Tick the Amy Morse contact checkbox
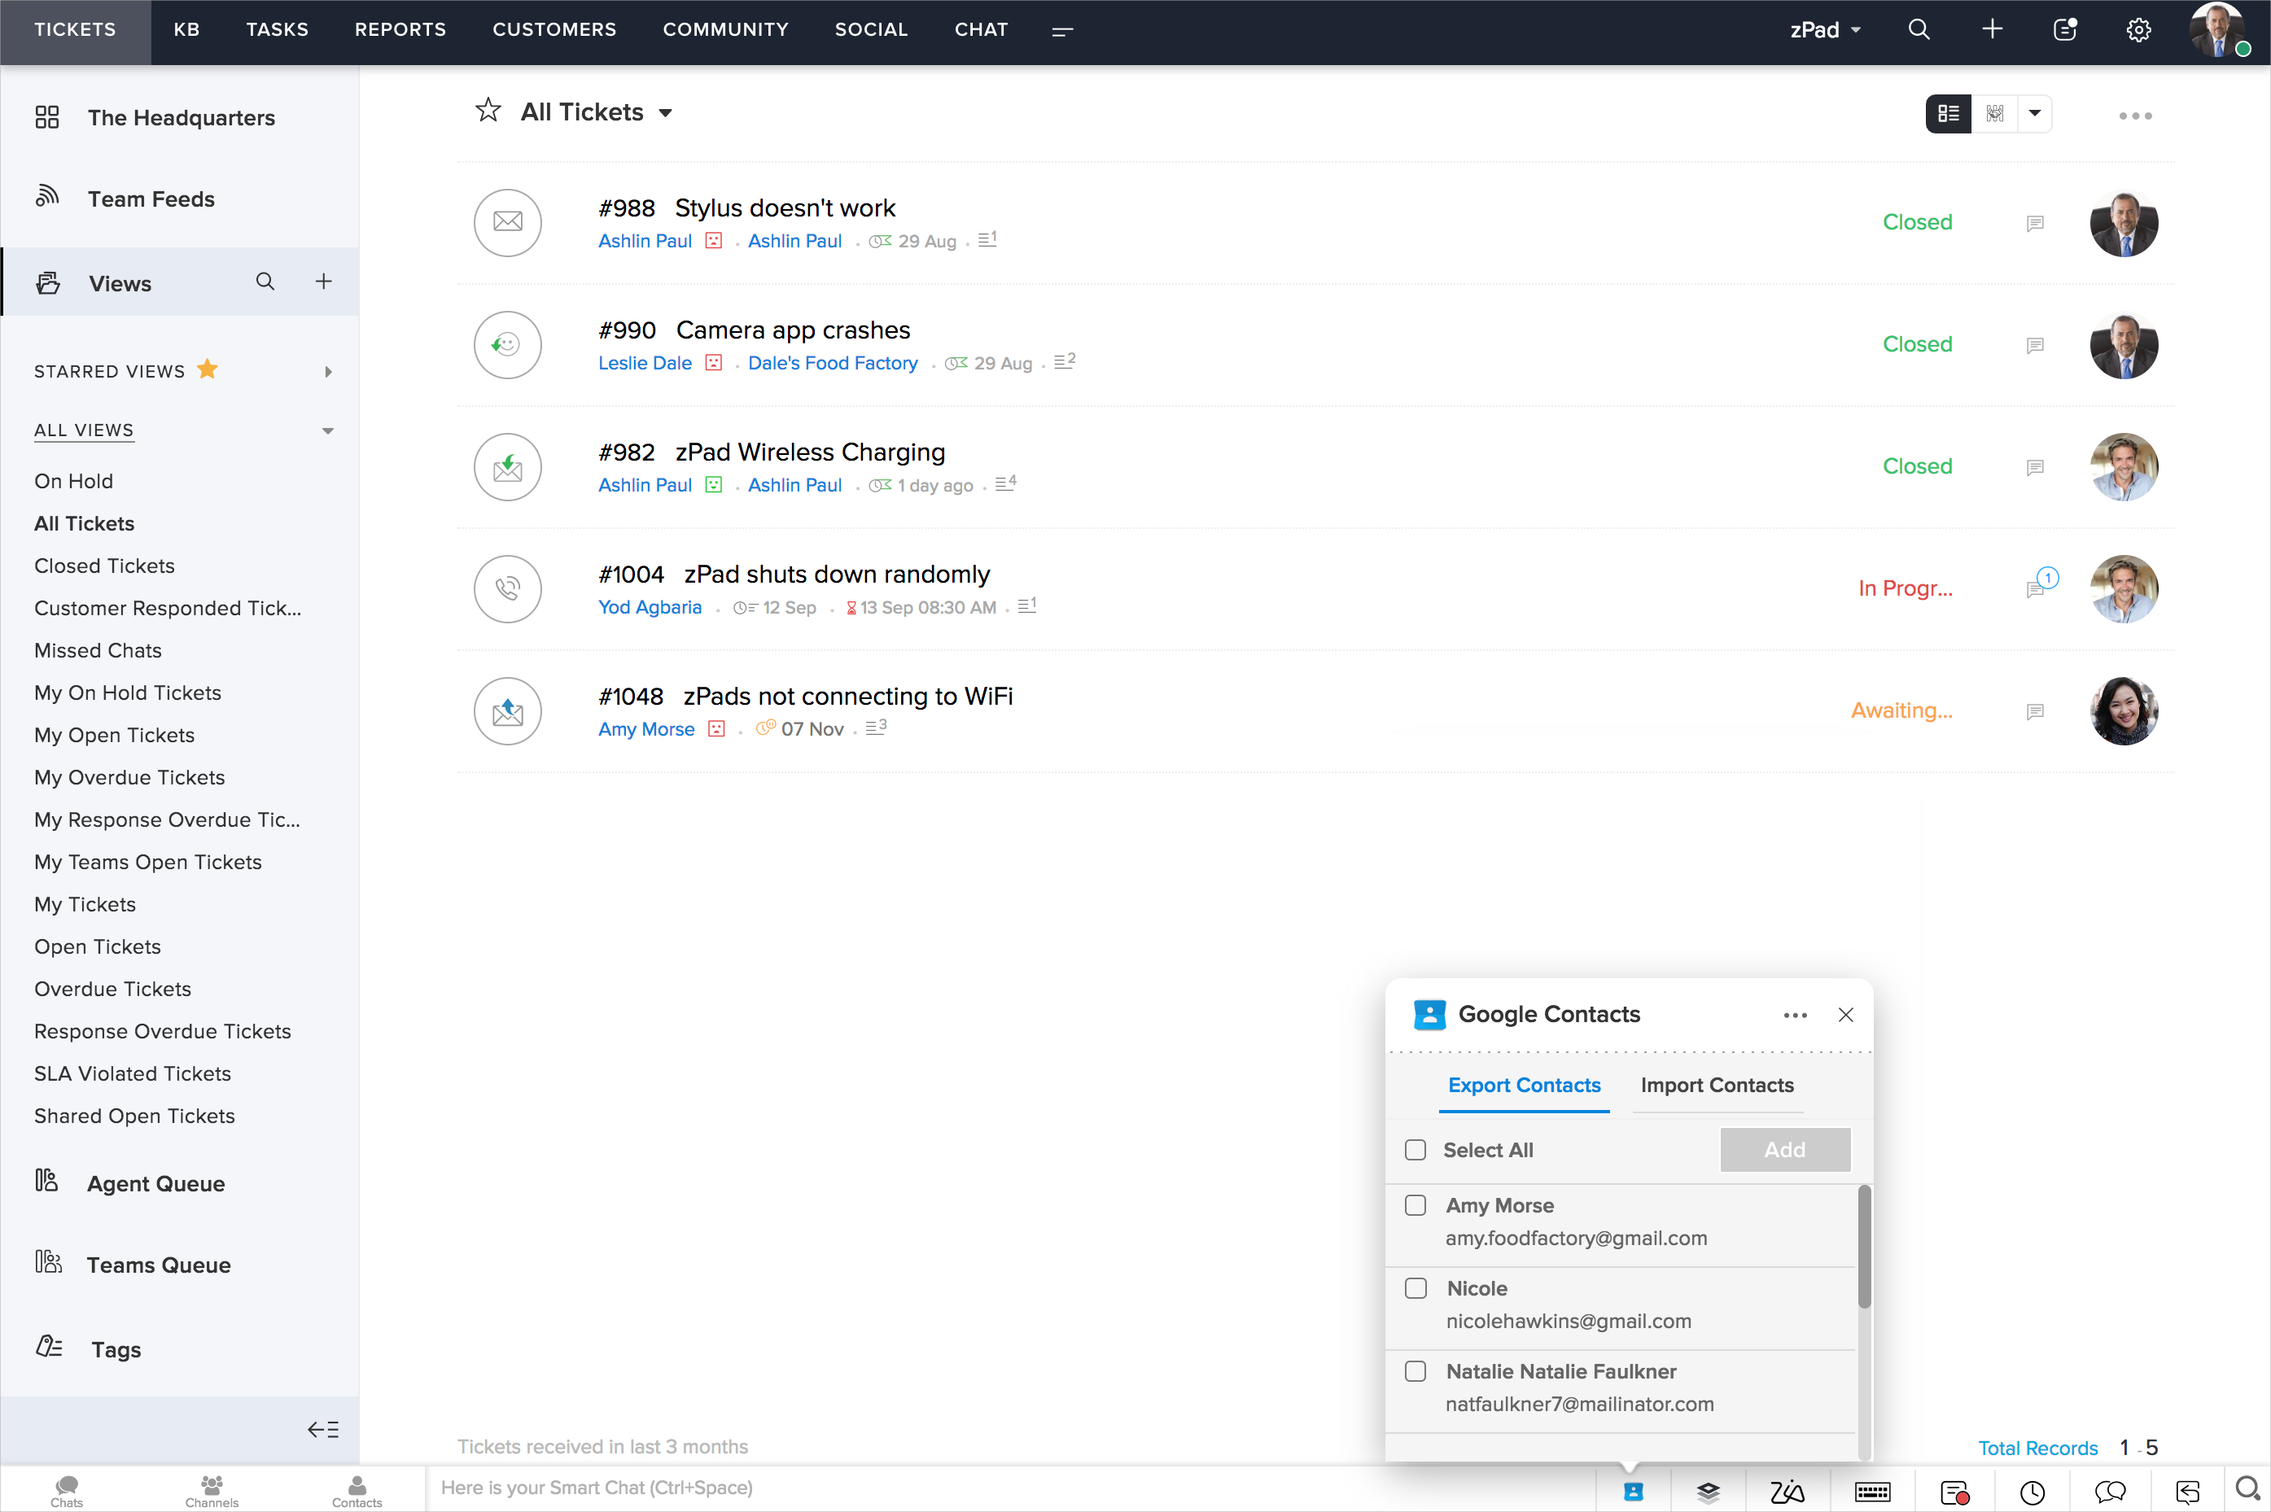 tap(1415, 1205)
